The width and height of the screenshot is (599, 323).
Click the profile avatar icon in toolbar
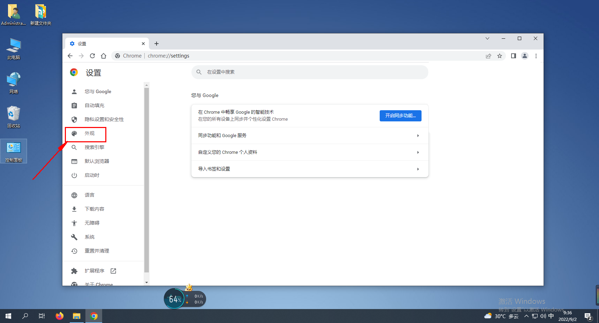tap(524, 56)
